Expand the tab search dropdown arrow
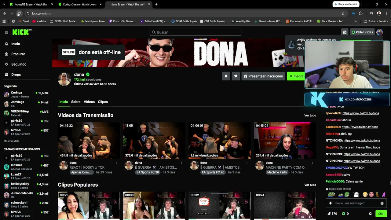This screenshot has height=220, width=391. 4,4
